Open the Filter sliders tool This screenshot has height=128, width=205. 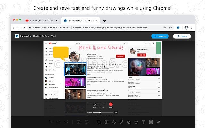click(x=158, y=122)
